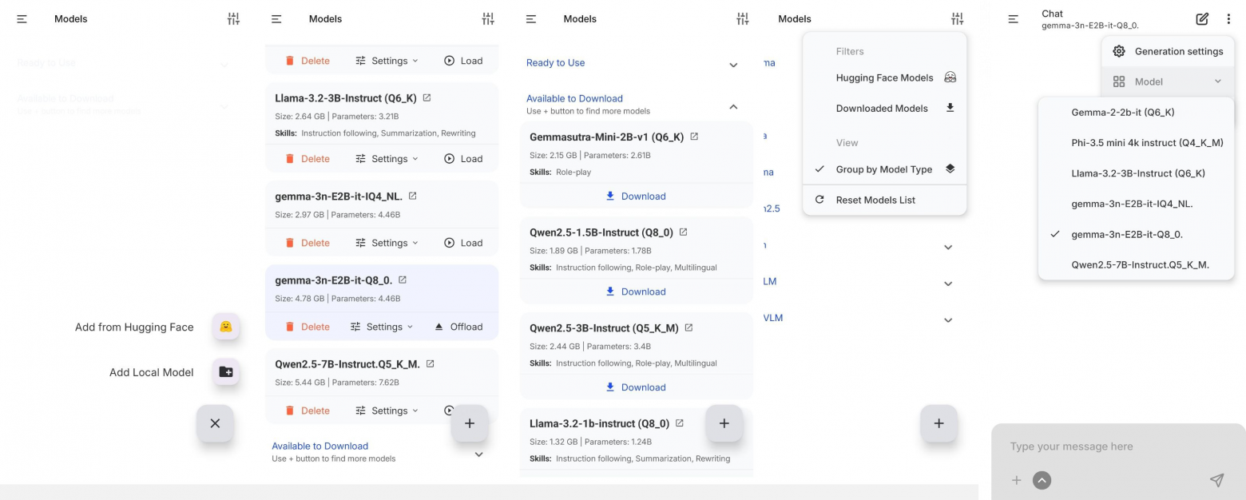Download Gemmasutra-Mini-2B-v1 (Q6_K)
Screen dimensions: 1246x500
click(x=636, y=196)
